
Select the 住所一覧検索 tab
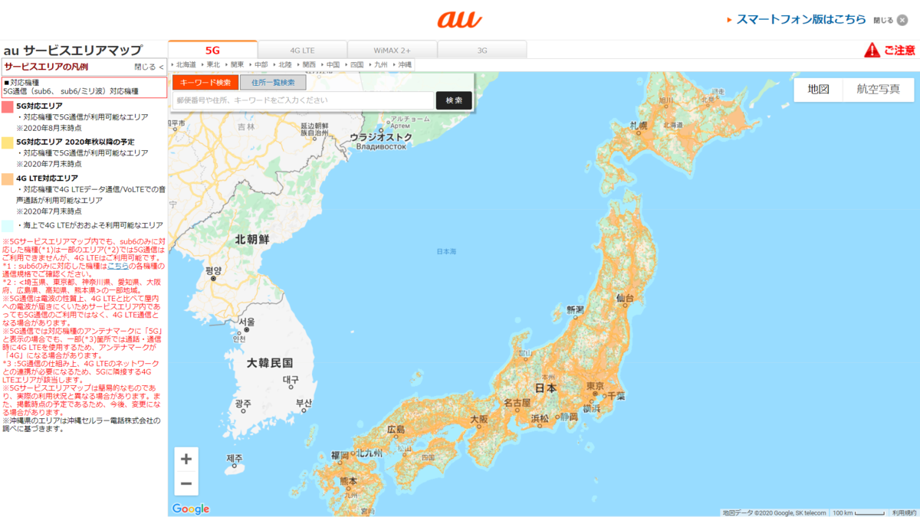(x=273, y=83)
